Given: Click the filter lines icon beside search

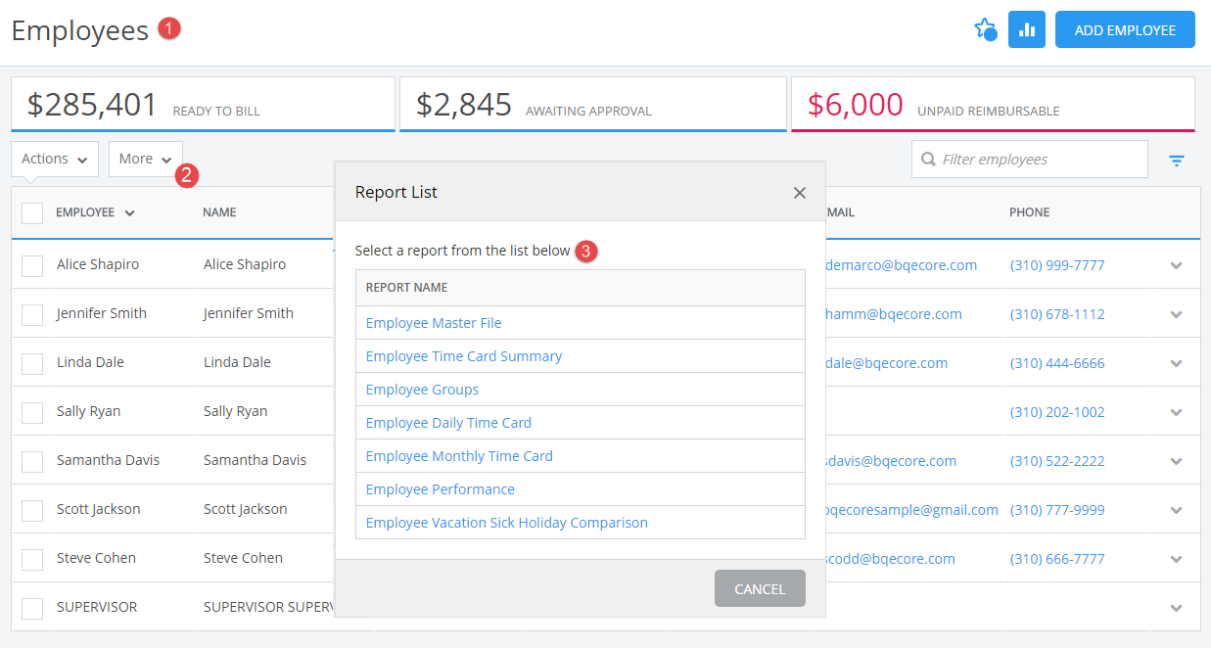Looking at the screenshot, I should pyautogui.click(x=1177, y=161).
